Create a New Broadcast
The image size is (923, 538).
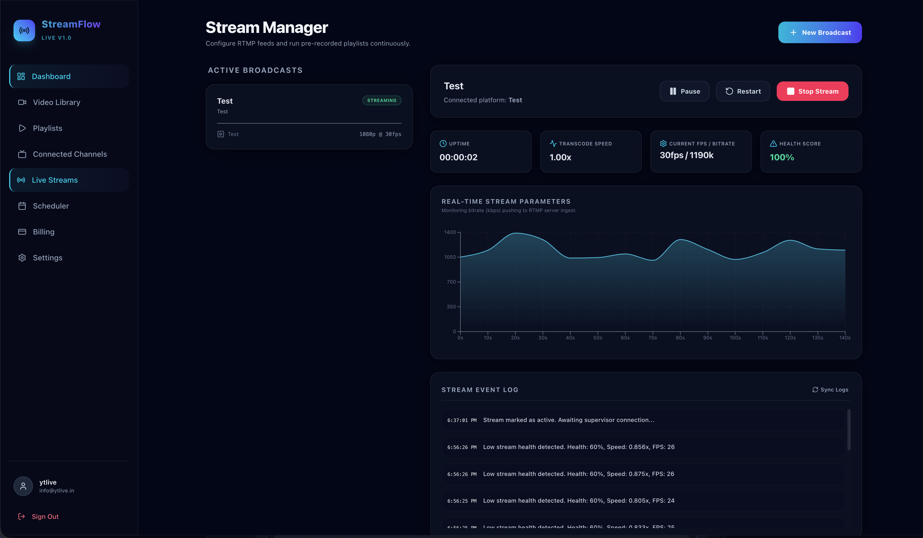(820, 32)
